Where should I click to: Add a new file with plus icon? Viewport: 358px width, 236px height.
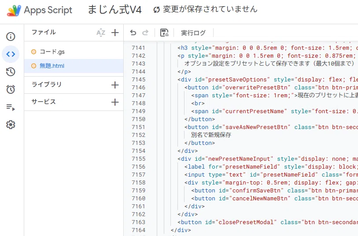click(x=115, y=33)
